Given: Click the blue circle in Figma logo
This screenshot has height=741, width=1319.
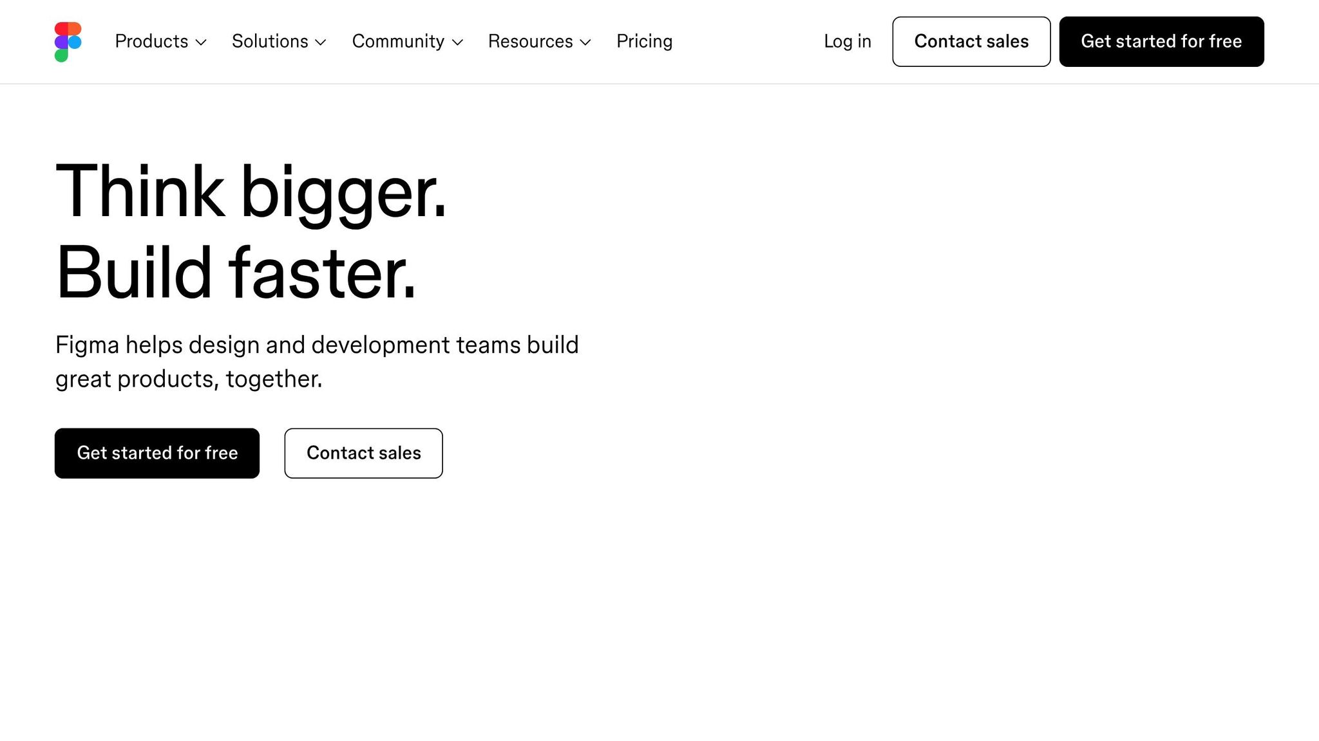Looking at the screenshot, I should pos(75,42).
